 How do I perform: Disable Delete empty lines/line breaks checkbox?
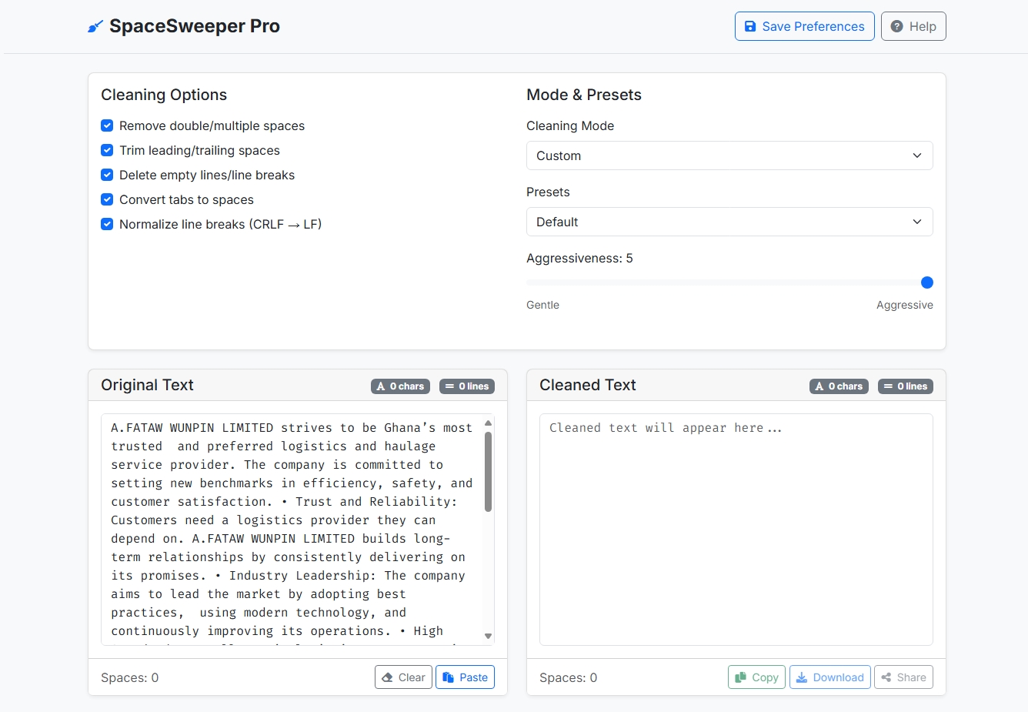pos(107,175)
